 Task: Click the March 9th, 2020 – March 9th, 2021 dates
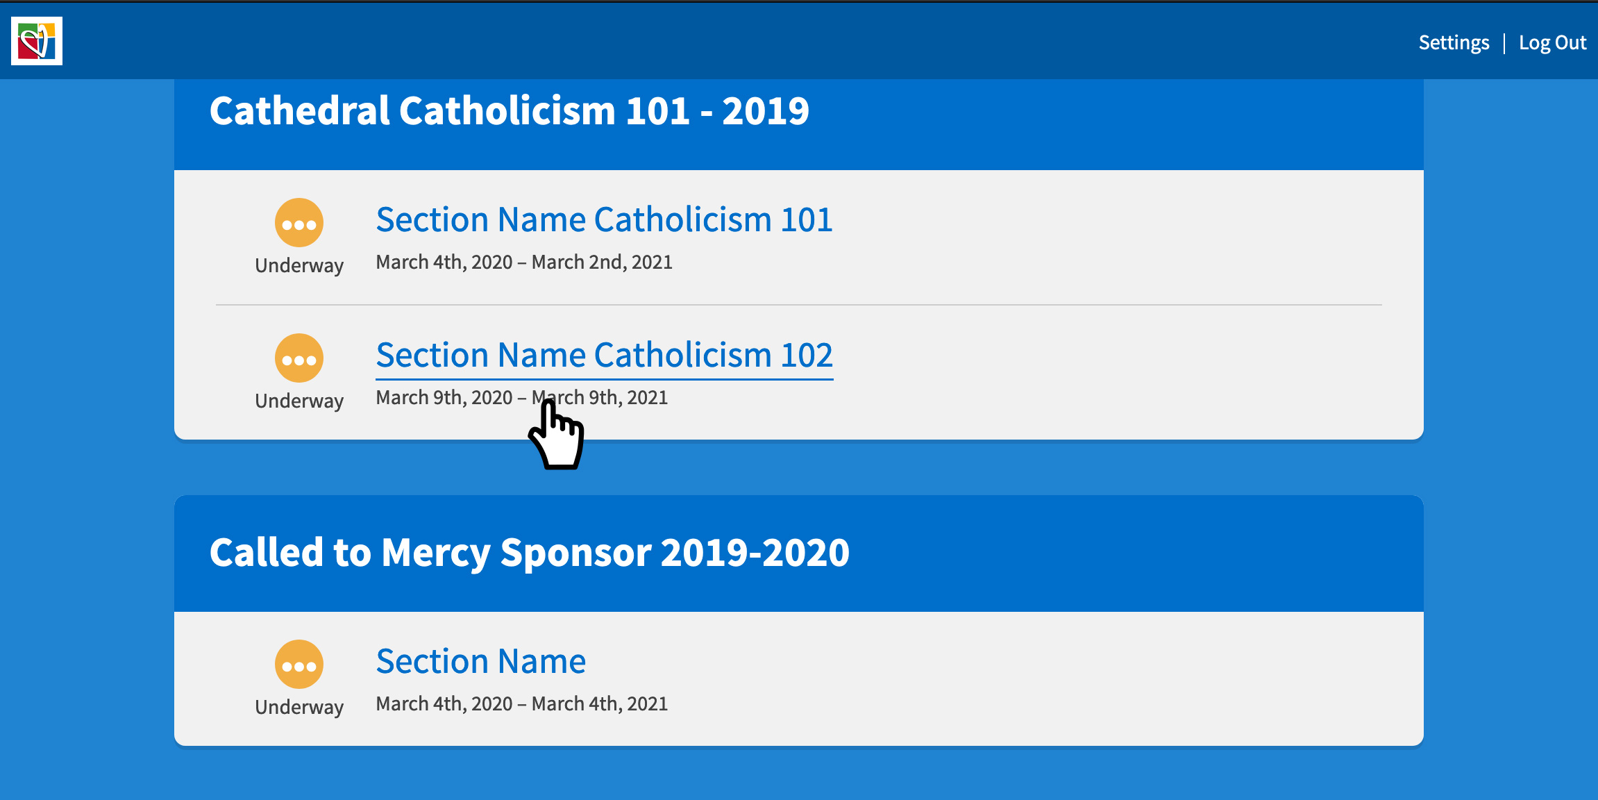(x=522, y=398)
